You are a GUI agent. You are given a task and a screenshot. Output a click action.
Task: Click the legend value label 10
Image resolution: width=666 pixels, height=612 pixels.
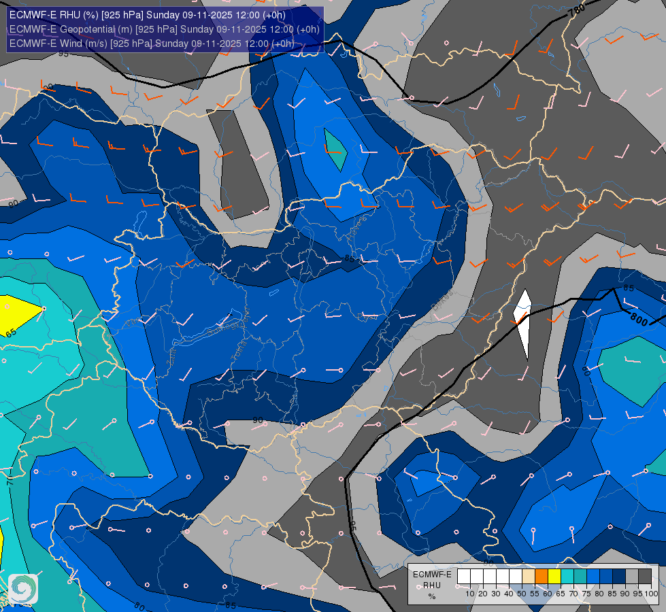pos(470,594)
